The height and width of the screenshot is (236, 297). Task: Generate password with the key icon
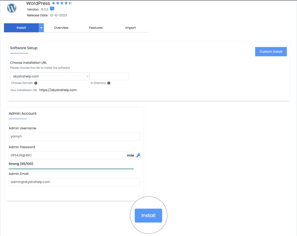click(x=138, y=155)
